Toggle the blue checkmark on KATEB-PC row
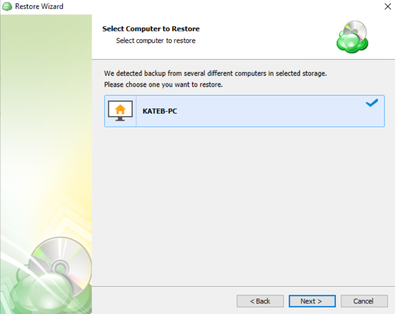The width and height of the screenshot is (395, 314). click(x=372, y=103)
